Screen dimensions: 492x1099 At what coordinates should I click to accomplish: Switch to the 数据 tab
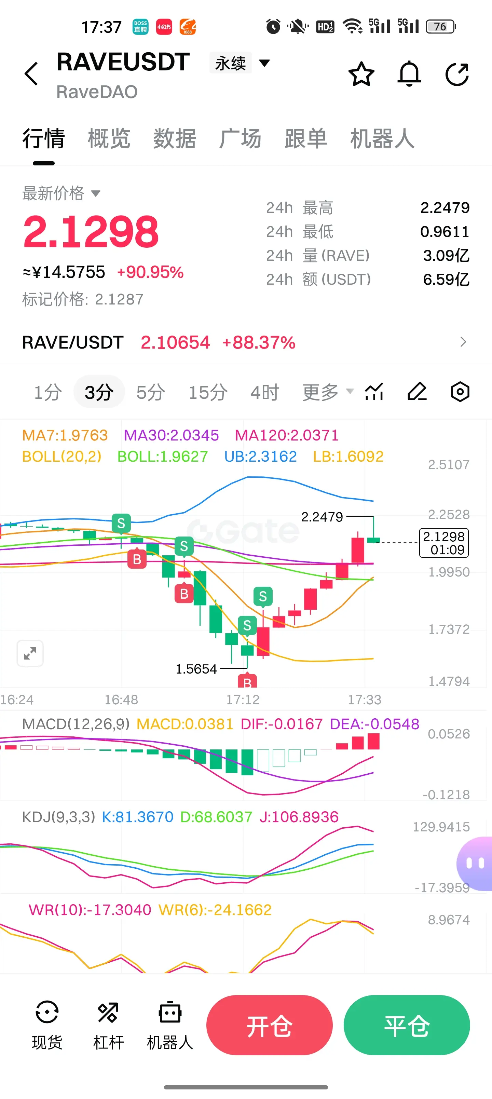175,139
